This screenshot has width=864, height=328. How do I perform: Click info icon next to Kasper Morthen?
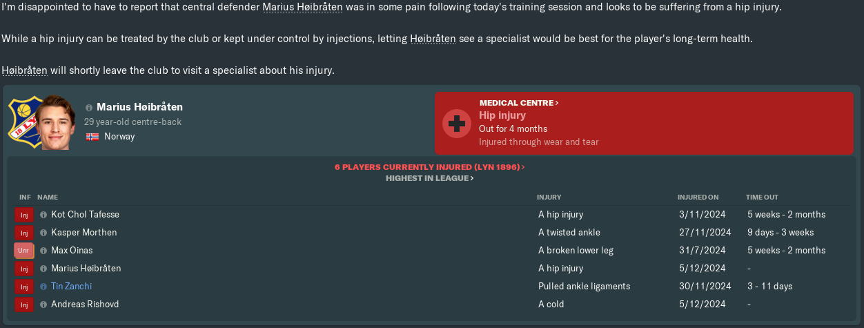(43, 233)
